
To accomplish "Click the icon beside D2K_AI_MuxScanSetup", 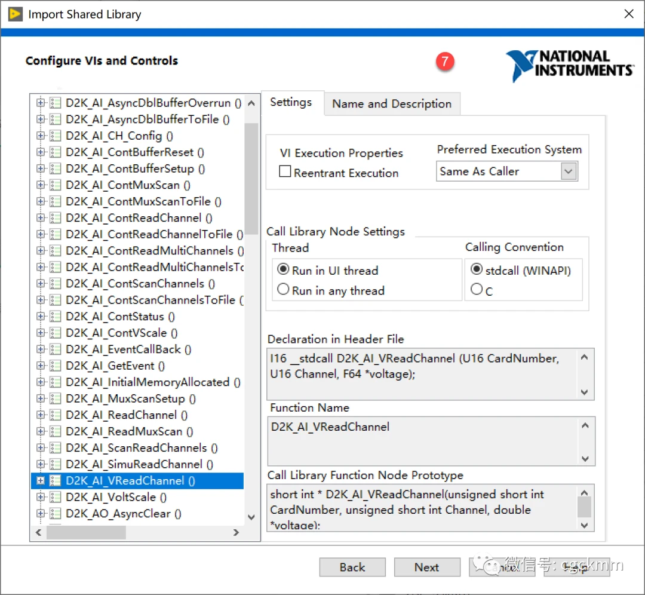I will pyautogui.click(x=56, y=398).
